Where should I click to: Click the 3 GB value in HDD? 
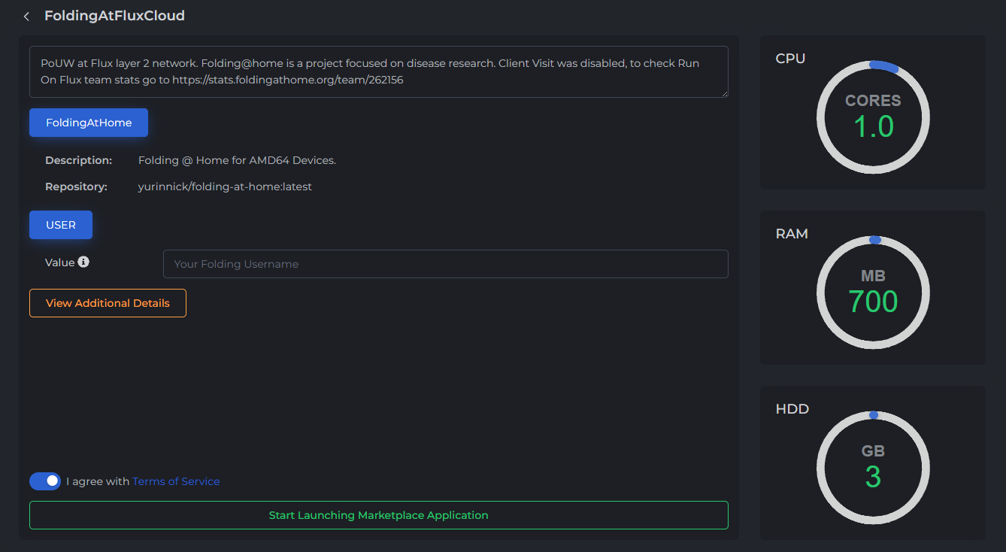coord(873,477)
